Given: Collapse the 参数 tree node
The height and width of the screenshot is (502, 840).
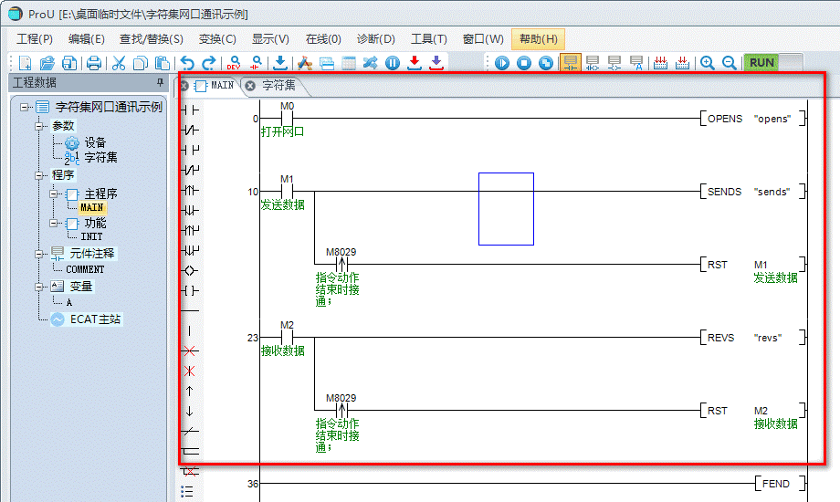Looking at the screenshot, I should 38,127.
